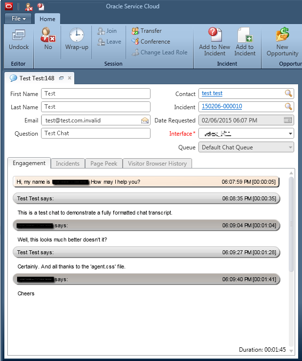Click the Email input field
302x361 pixels.
[x=96, y=120]
